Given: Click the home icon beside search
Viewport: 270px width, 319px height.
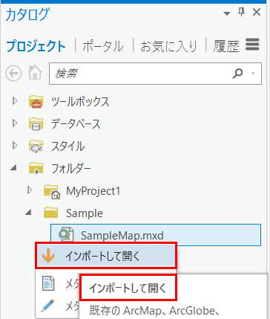Looking at the screenshot, I should [x=35, y=73].
